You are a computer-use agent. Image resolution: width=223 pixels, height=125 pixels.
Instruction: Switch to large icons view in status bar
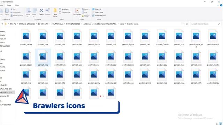(221, 124)
